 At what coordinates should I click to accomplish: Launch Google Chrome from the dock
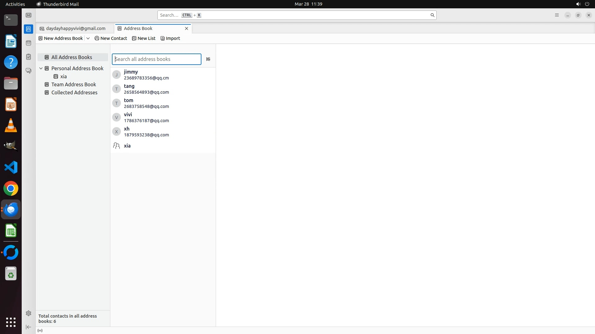pos(11,188)
